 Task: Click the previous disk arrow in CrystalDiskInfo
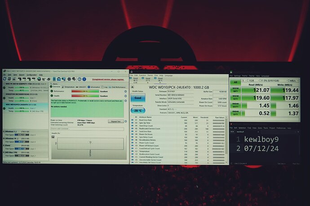[x=131, y=87]
